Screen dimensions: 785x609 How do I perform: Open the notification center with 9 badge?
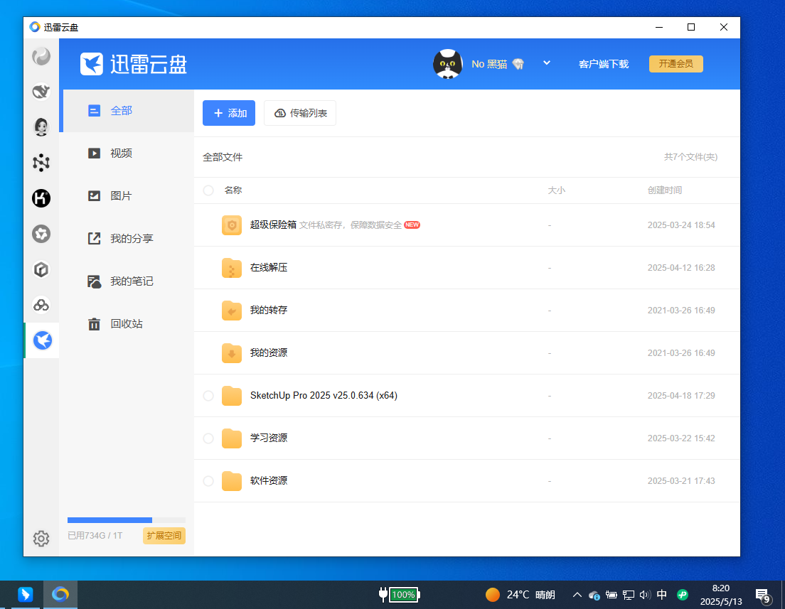click(763, 595)
